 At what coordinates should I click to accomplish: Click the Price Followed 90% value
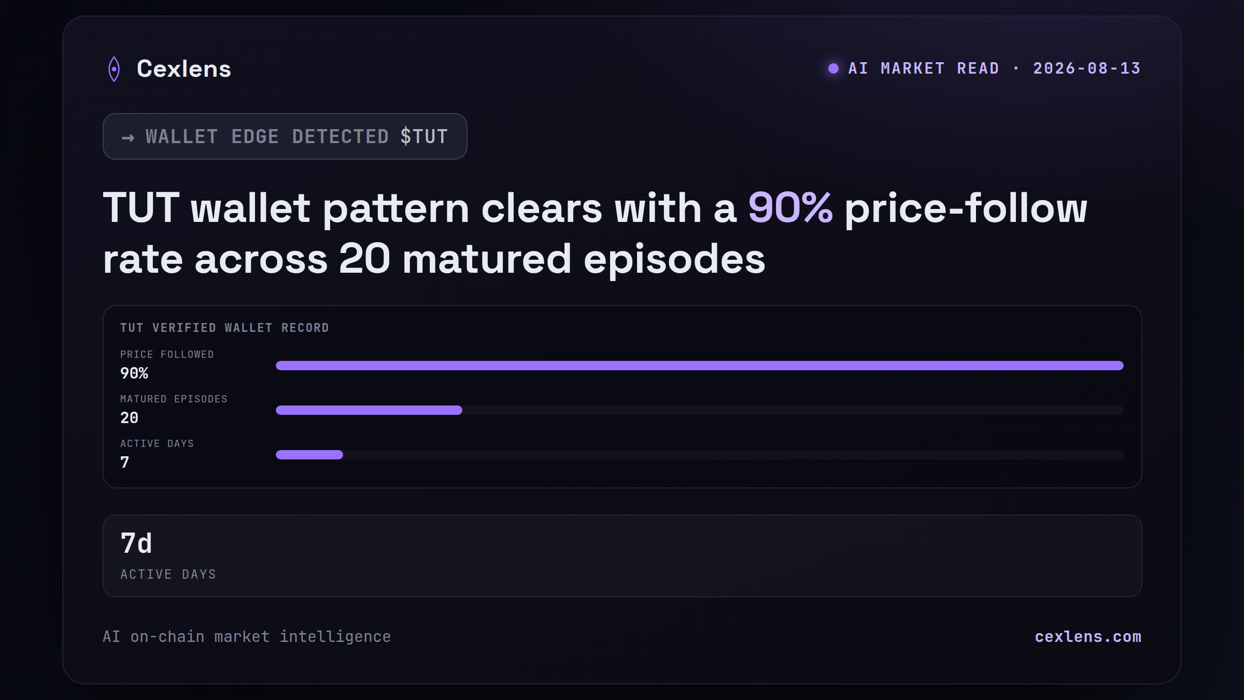coord(134,373)
